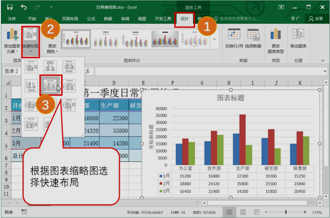Open the 开发工具 tab
330x218 pixels.
[x=163, y=19]
